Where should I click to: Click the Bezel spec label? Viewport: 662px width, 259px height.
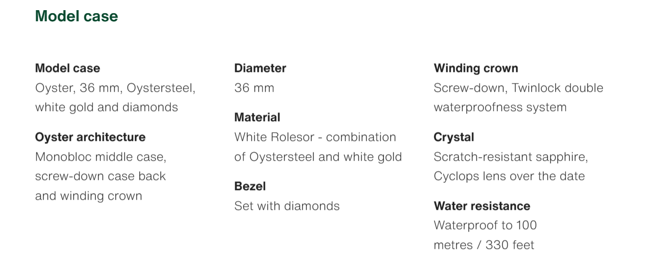[250, 187]
